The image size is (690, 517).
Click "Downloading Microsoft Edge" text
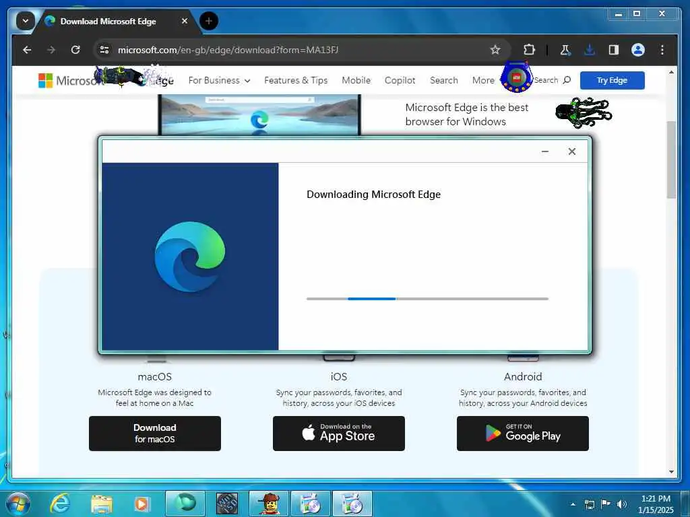click(x=373, y=195)
